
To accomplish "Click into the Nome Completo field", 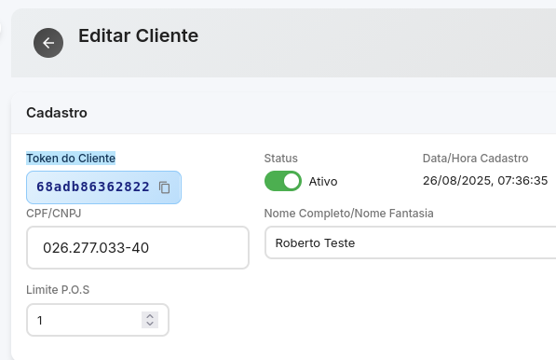I will [x=411, y=242].
